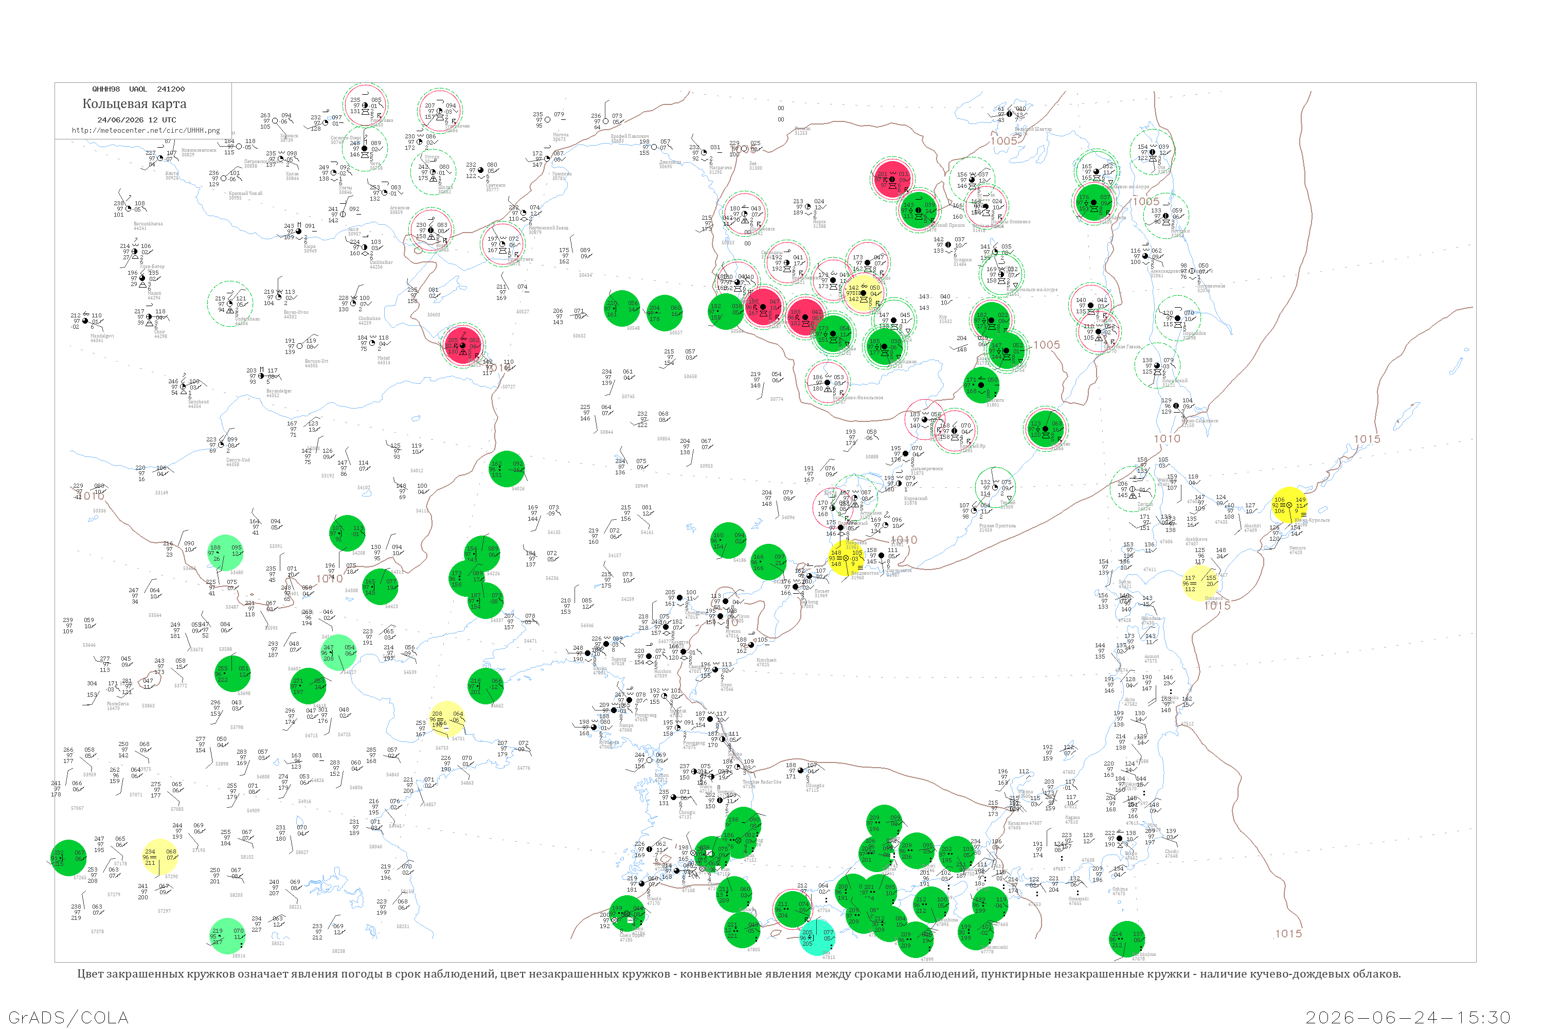Click the station label "Nagano"
Image resolution: width=1543 pixels, height=1029 pixels.
click(x=1072, y=818)
